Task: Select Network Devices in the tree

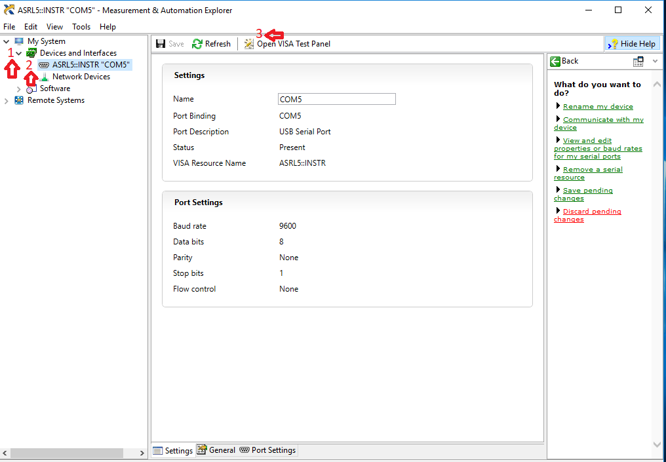Action: [x=81, y=77]
